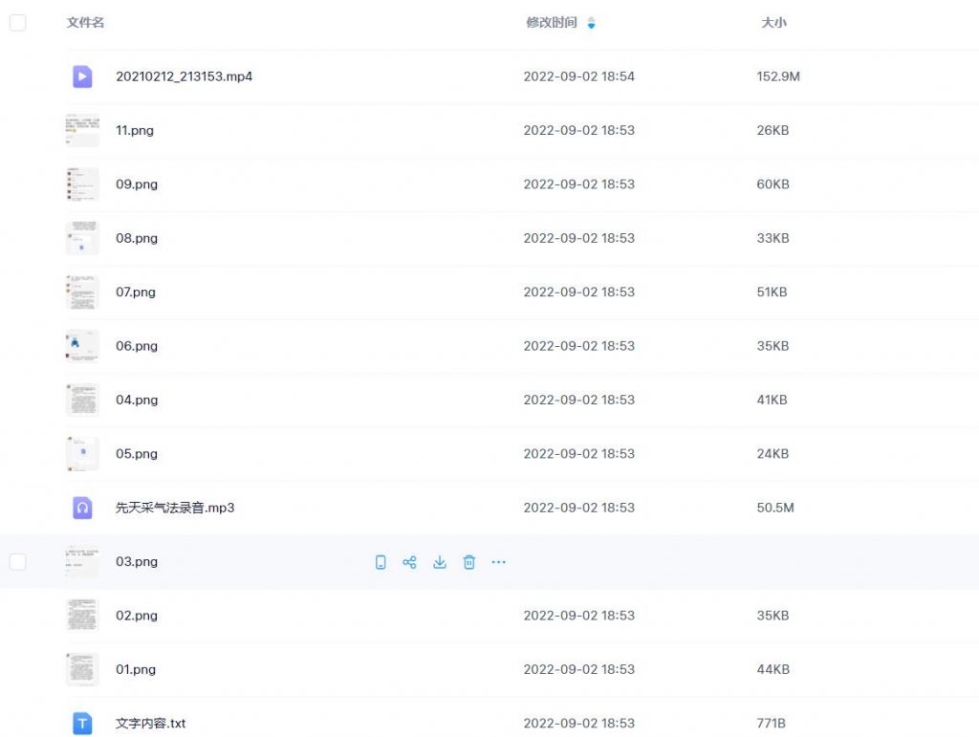The width and height of the screenshot is (979, 737).
Task: Open the file named 文字内容.txt
Action: (x=150, y=724)
